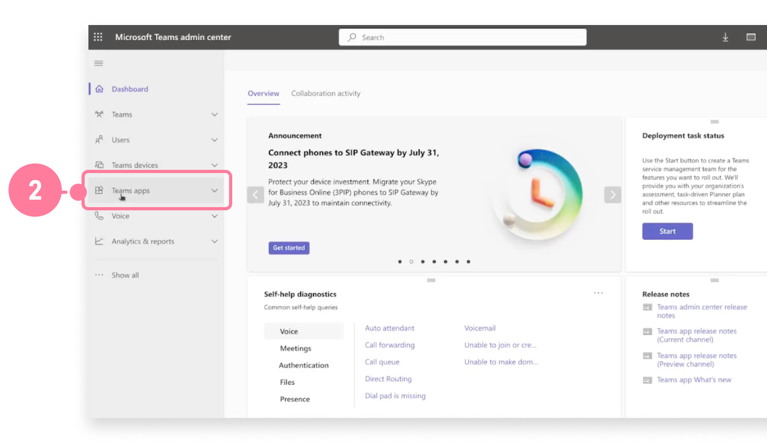Viewport: 767px width, 443px height.
Task: Go to previous announcement slide arrow
Action: point(256,195)
